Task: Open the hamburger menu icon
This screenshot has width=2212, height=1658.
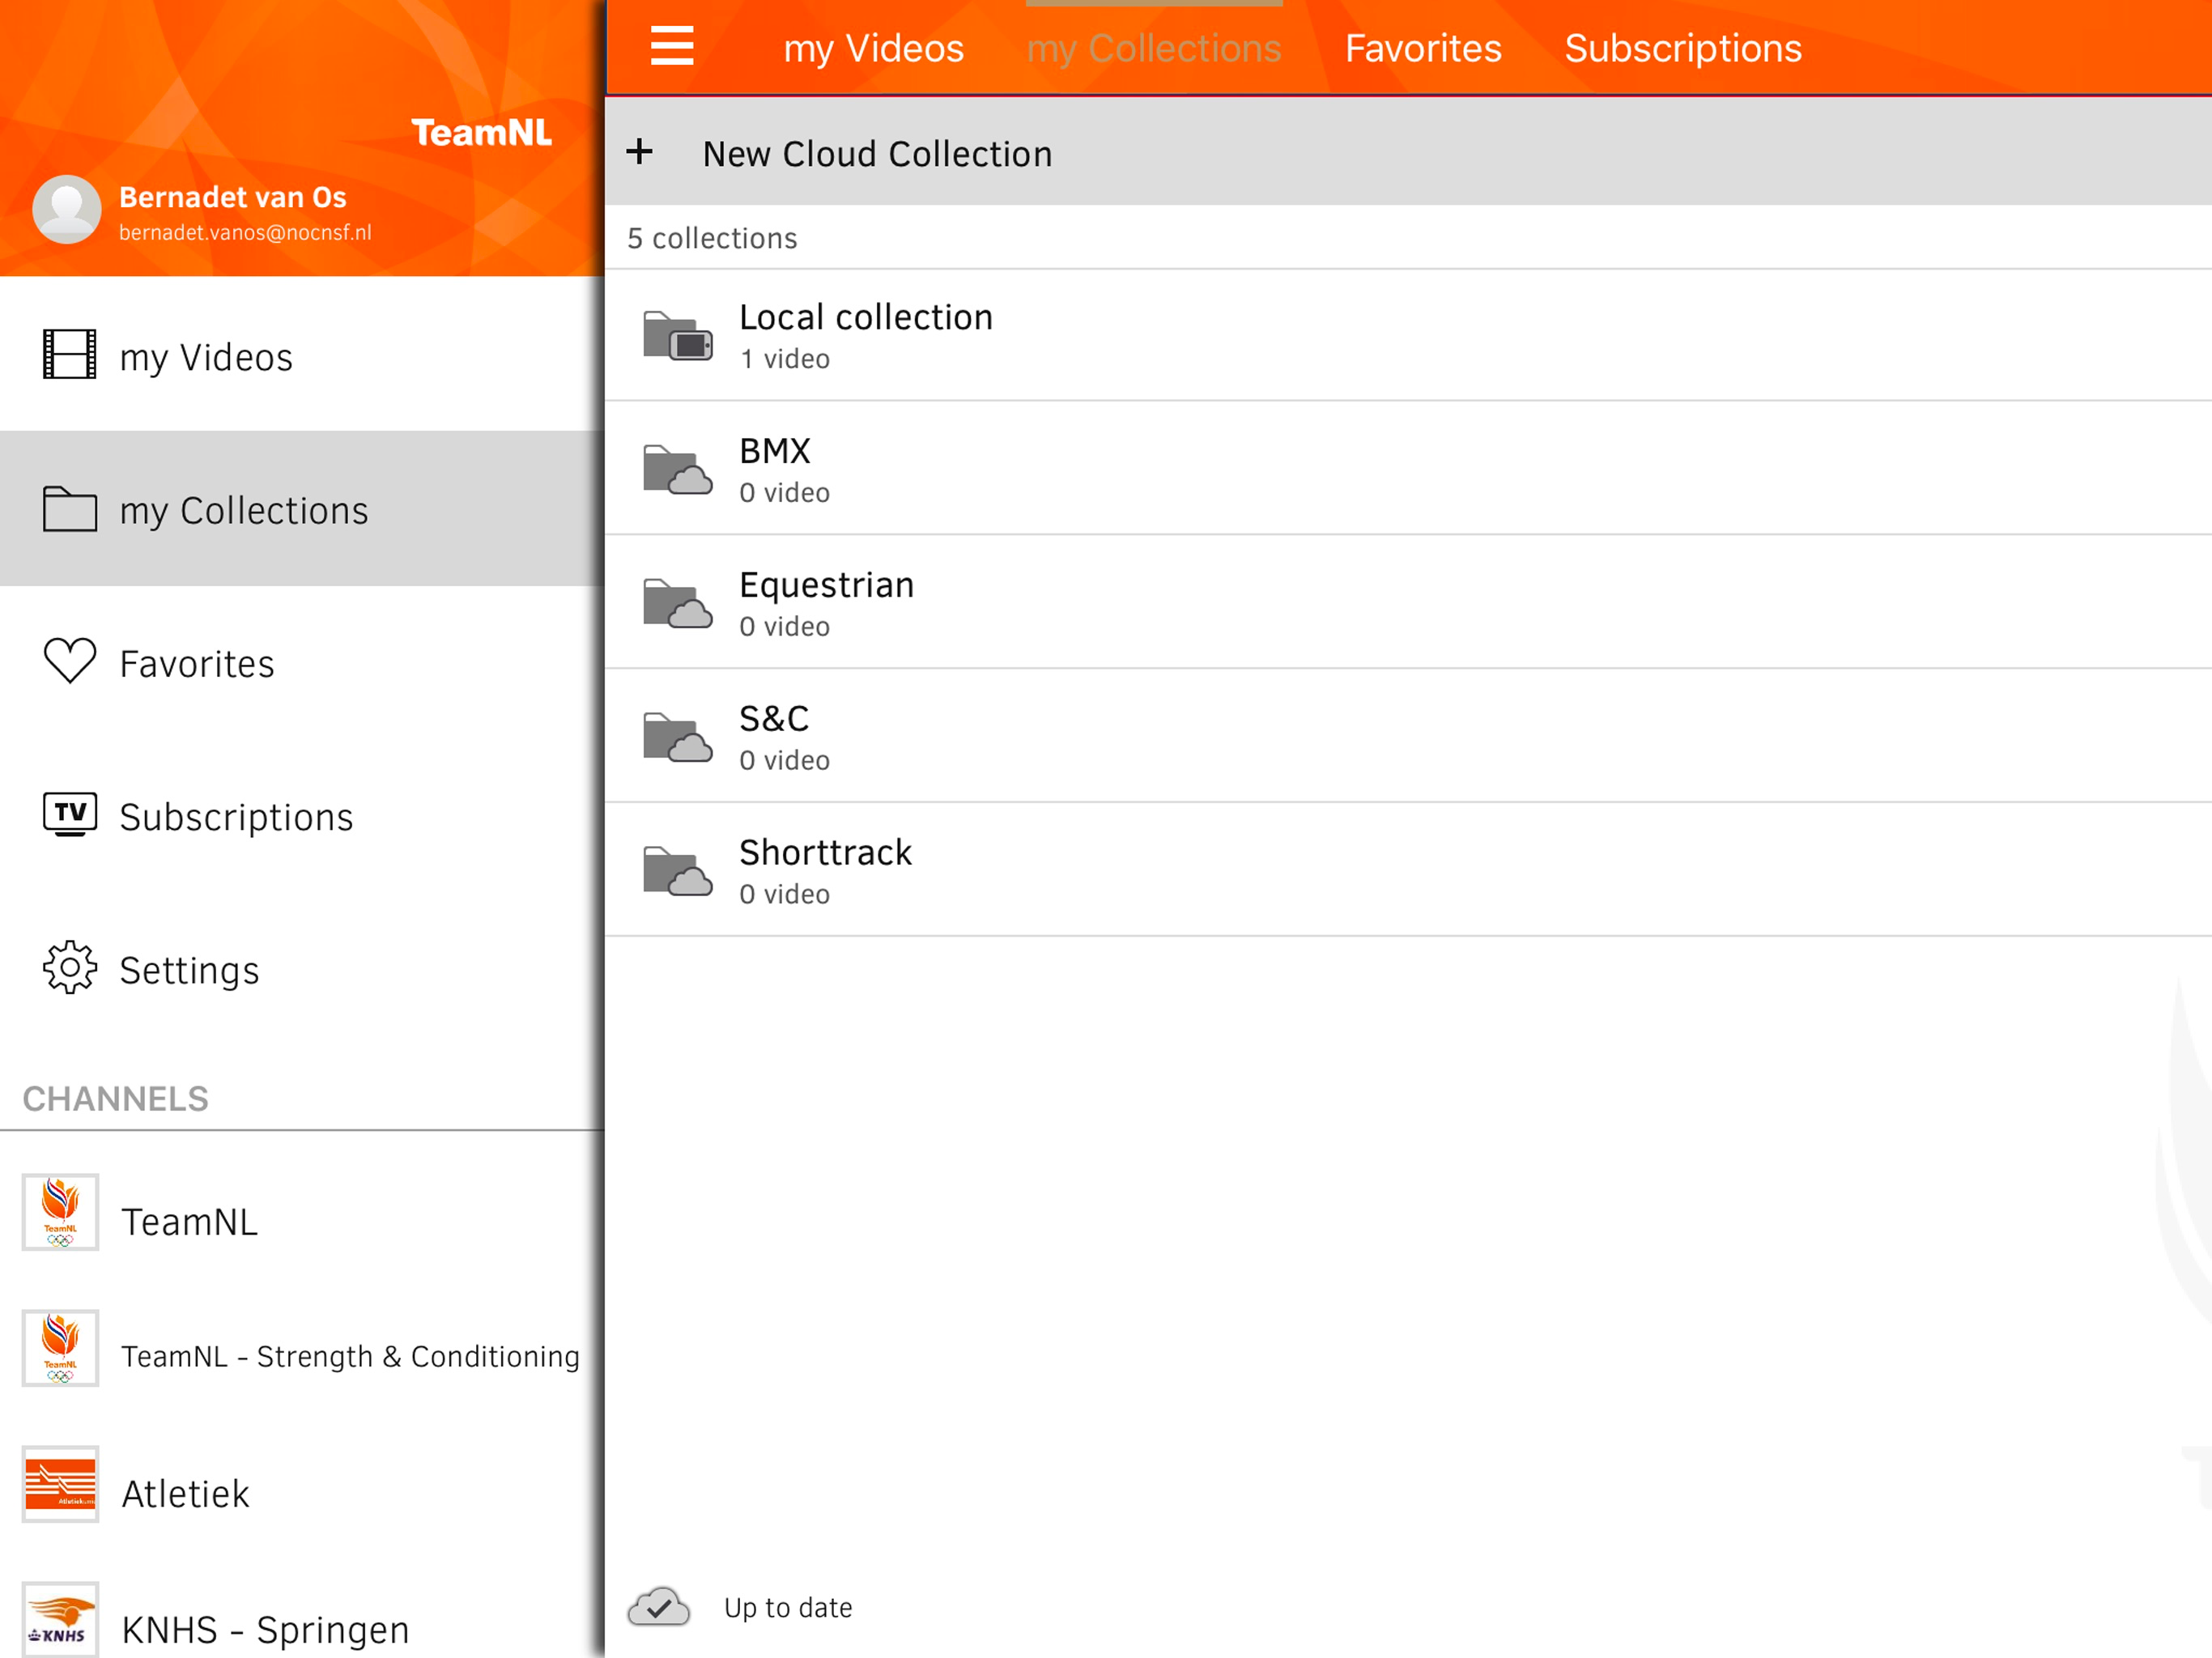Action: click(672, 47)
